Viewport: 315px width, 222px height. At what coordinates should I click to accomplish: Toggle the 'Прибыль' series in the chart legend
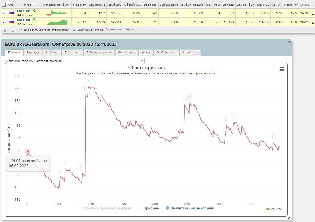tap(148, 208)
